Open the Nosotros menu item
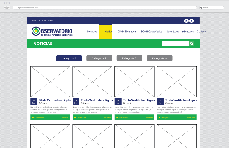 tap(92, 31)
